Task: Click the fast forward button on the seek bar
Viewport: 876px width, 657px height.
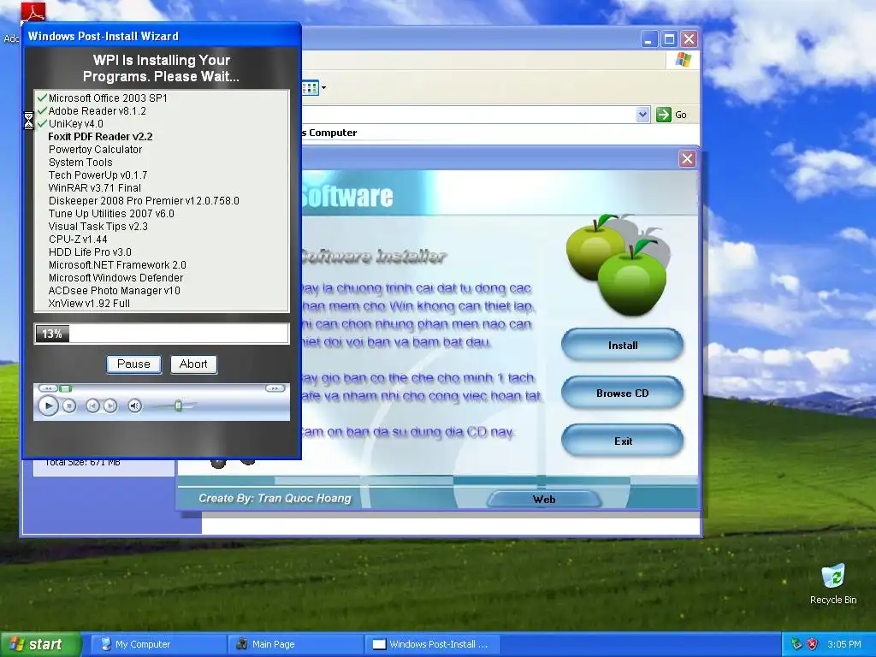Action: 275,388
